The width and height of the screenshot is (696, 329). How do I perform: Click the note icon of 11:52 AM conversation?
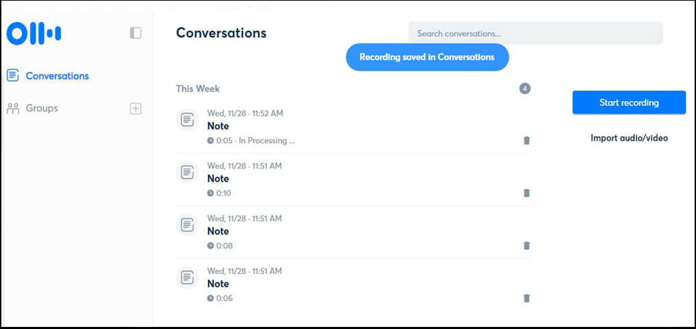[187, 120]
